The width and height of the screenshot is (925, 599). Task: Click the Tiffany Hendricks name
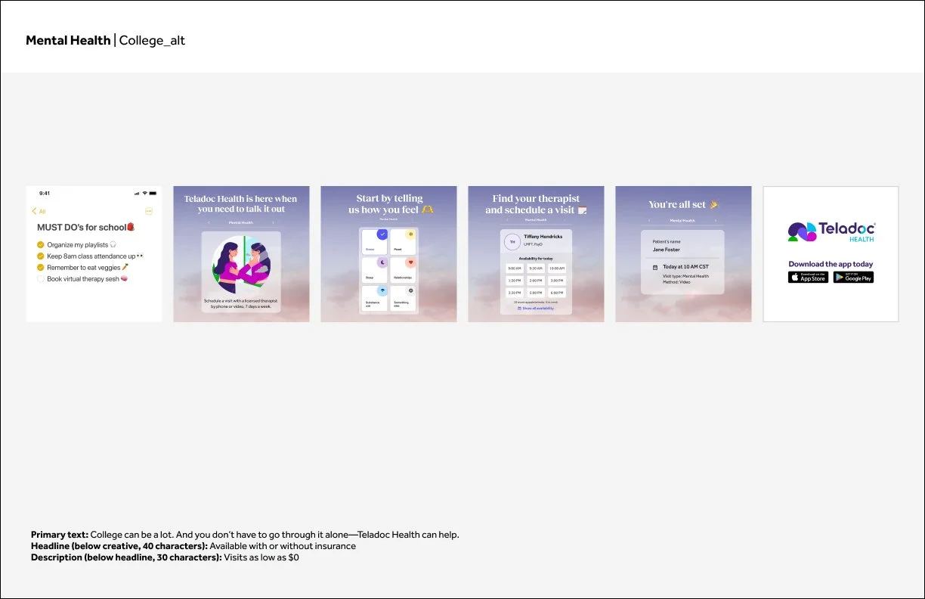point(543,237)
